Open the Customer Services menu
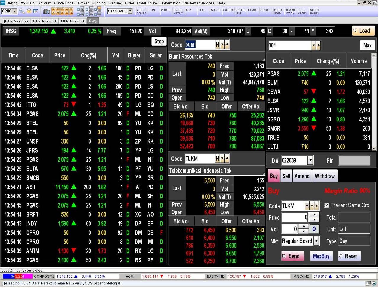The image size is (379, 293). coord(199,3)
